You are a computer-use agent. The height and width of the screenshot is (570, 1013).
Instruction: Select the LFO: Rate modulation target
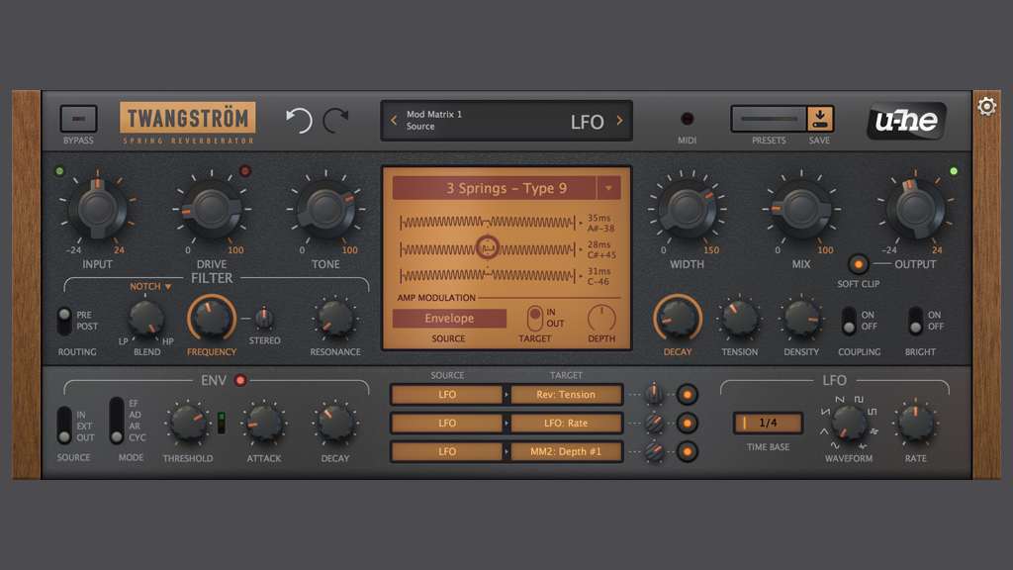[566, 424]
